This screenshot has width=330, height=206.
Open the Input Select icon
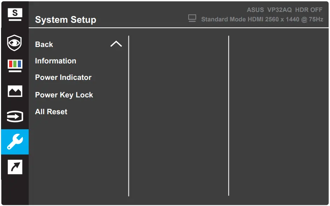15,116
